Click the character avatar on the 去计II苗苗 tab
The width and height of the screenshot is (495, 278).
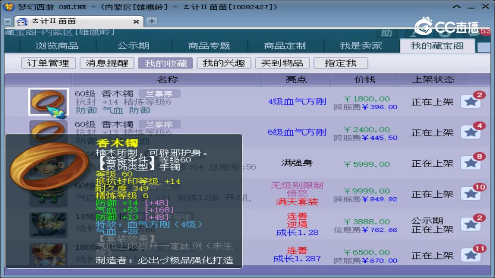click(22, 21)
